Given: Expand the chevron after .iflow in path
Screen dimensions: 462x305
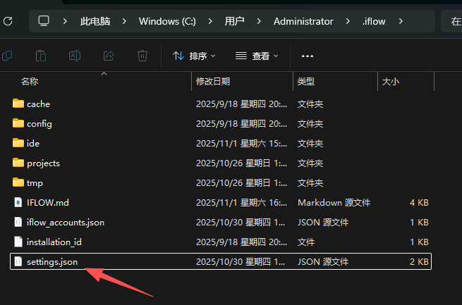Looking at the screenshot, I should coord(401,21).
